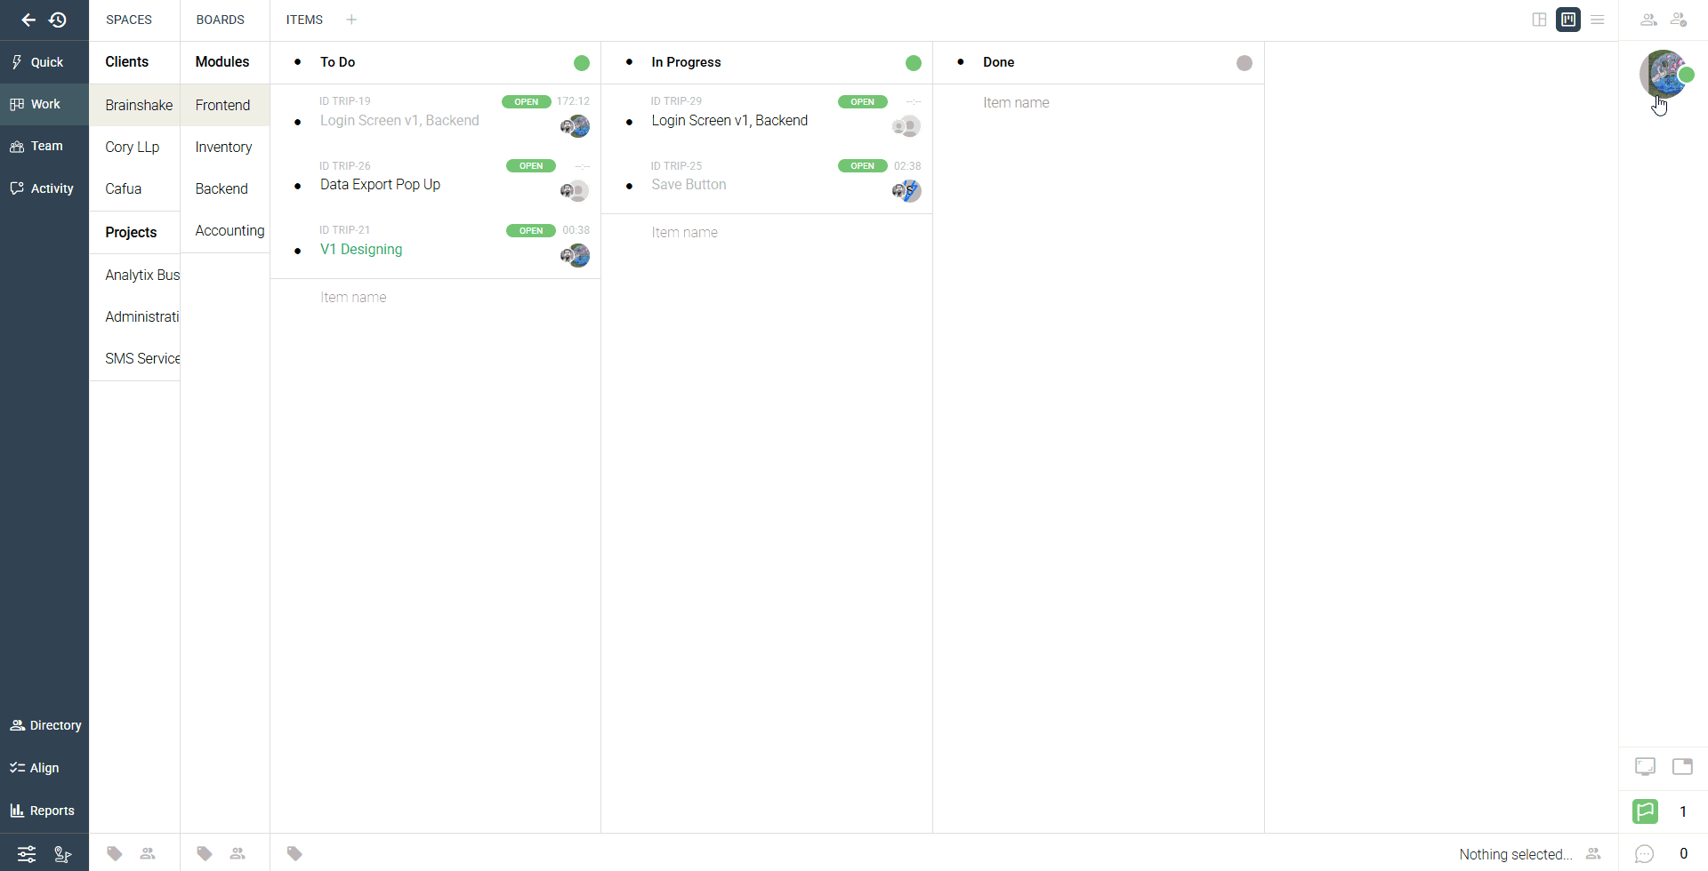1708x871 pixels.
Task: Click the back arrow icon
Action: (x=28, y=20)
